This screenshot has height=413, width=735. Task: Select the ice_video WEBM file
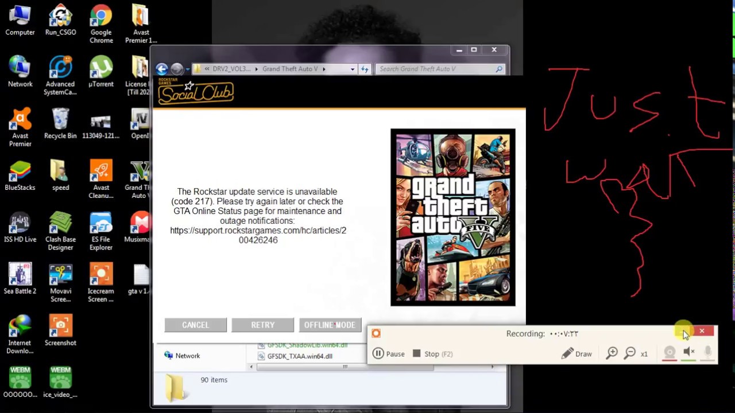[x=60, y=382]
